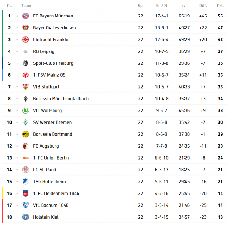The height and width of the screenshot is (225, 227).
Task: Click the VfB Stuttgart club badge
Action: coord(26,87)
